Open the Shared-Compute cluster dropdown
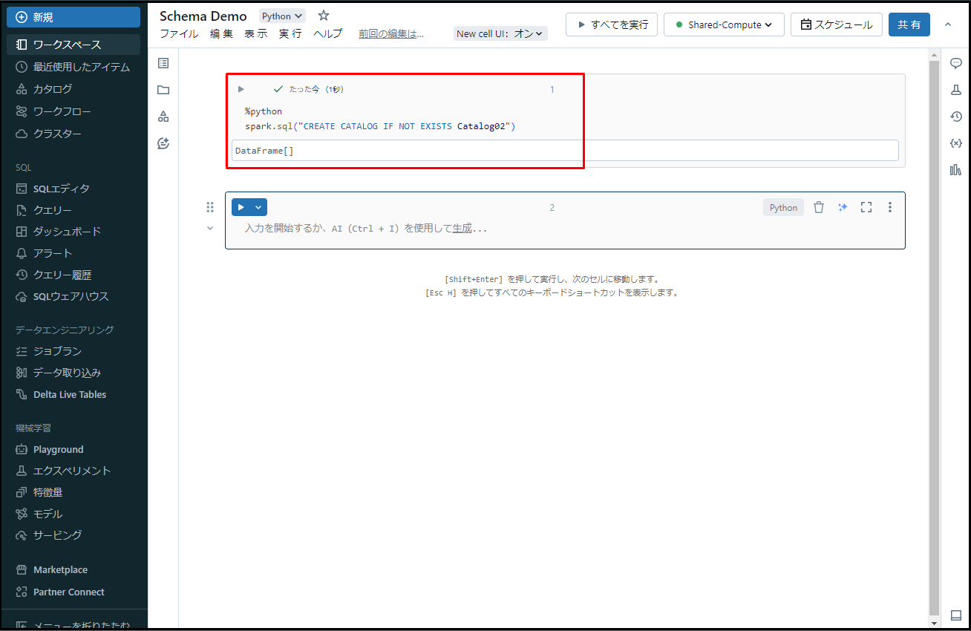The width and height of the screenshot is (971, 631). point(724,24)
